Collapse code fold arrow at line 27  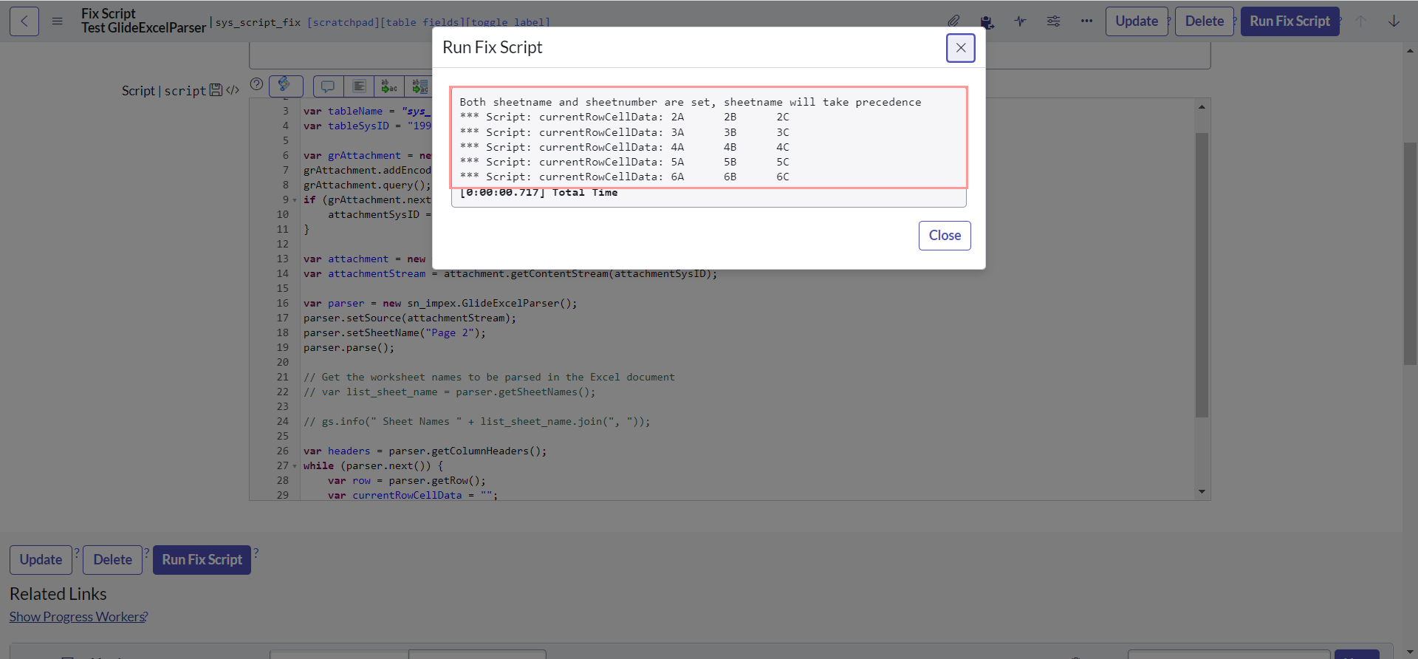[295, 466]
